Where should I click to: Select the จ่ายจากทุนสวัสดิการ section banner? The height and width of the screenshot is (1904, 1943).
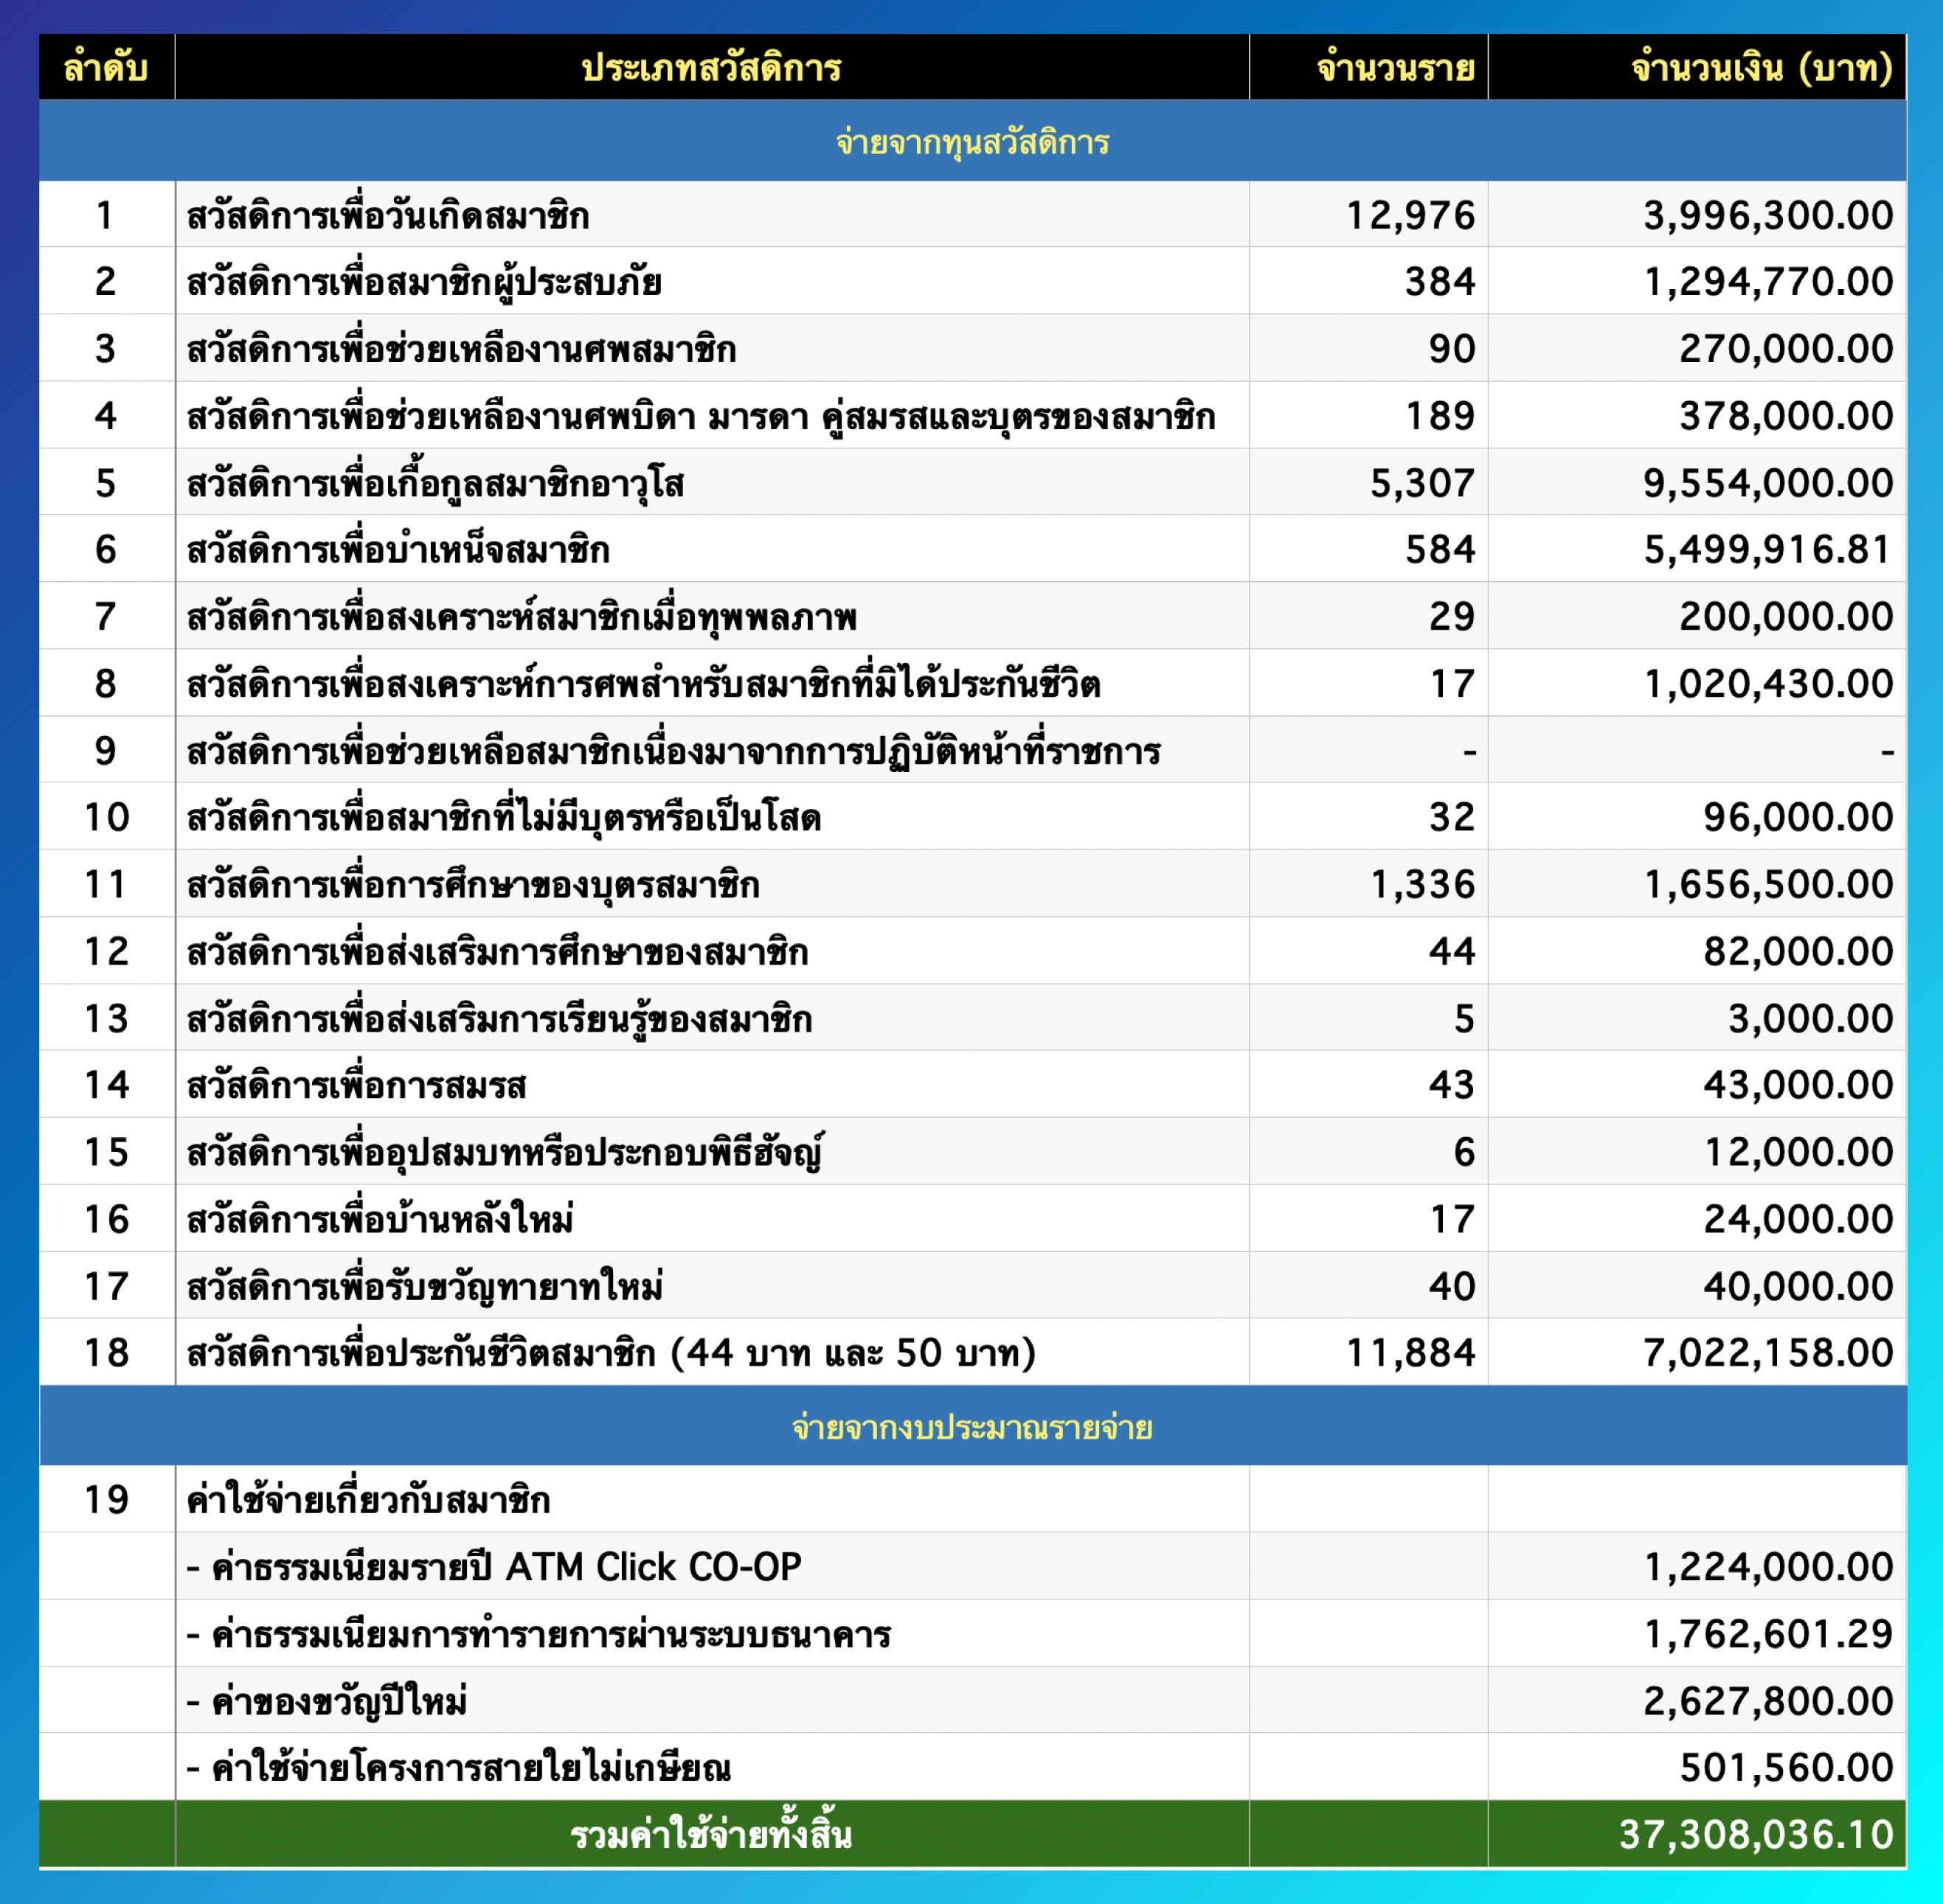point(971,142)
